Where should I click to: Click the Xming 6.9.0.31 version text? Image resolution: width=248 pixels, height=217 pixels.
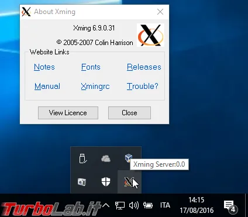coord(94,28)
